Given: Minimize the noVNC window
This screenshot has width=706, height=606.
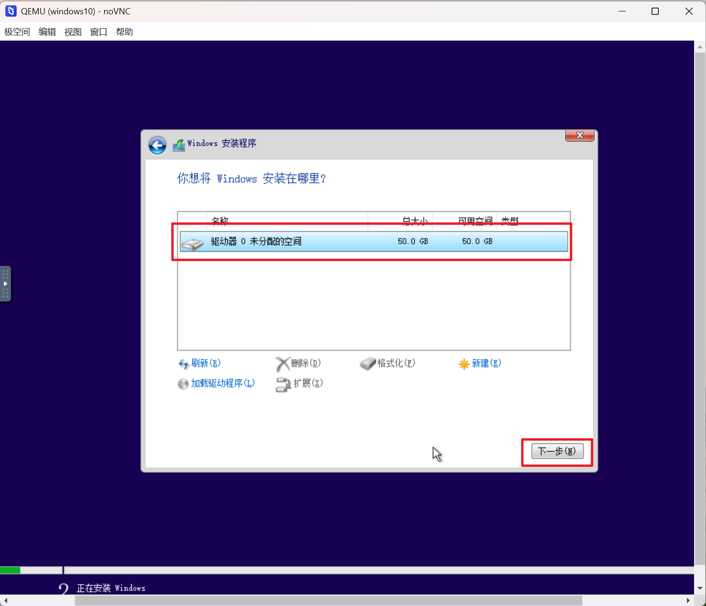Looking at the screenshot, I should pos(622,11).
